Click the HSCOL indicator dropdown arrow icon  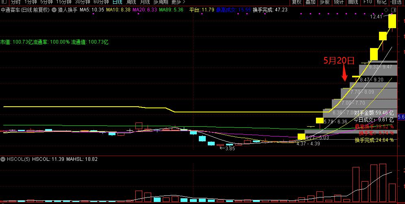point(3,159)
